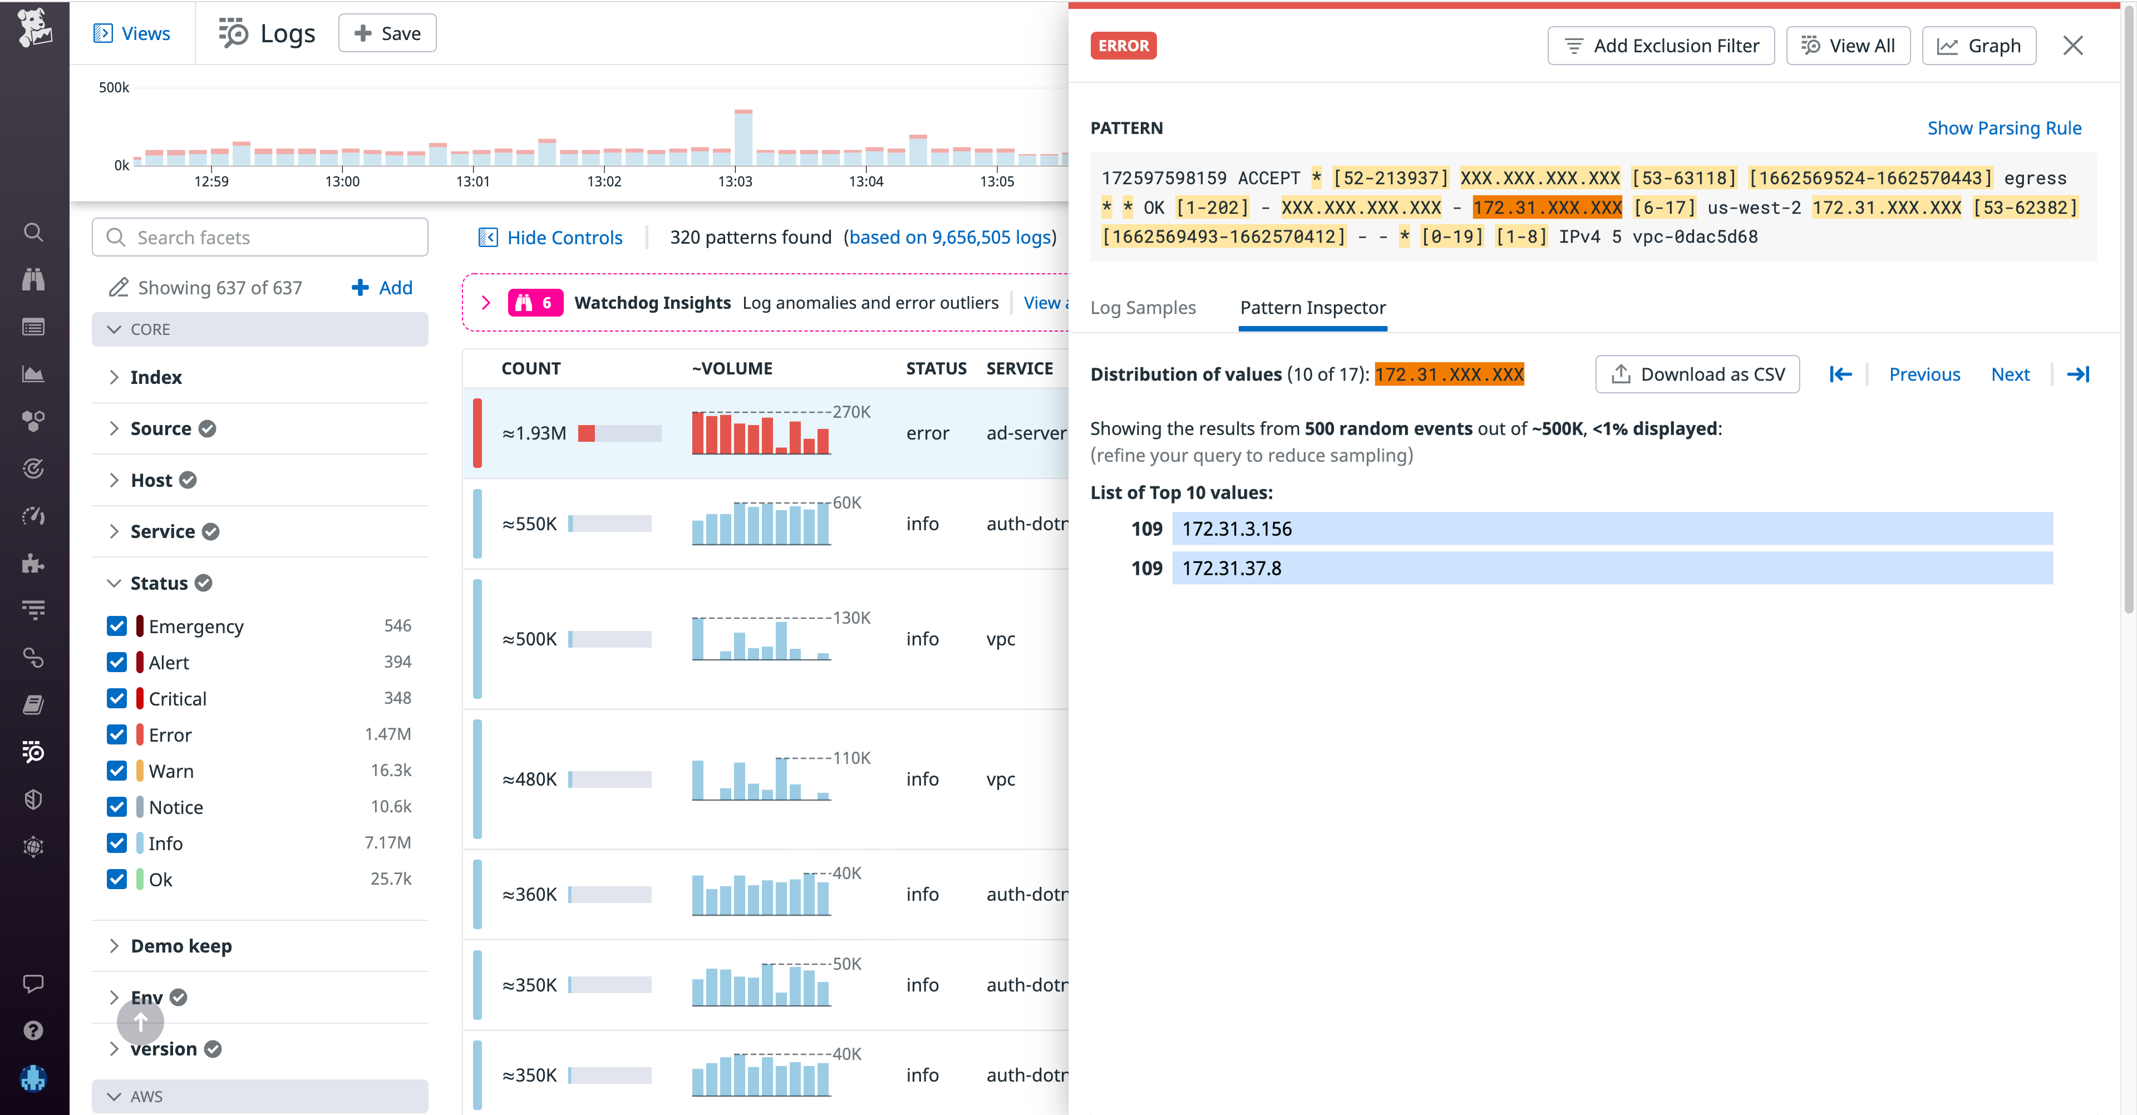Image resolution: width=2137 pixels, height=1115 pixels.
Task: Uncheck the Warn status filter
Action: pyautogui.click(x=116, y=770)
